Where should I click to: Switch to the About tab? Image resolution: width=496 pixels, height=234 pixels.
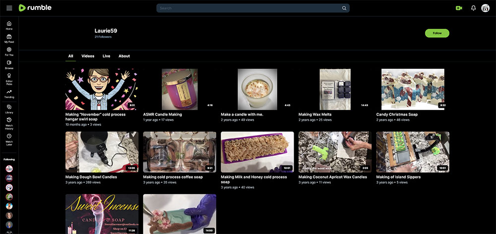[124, 56]
